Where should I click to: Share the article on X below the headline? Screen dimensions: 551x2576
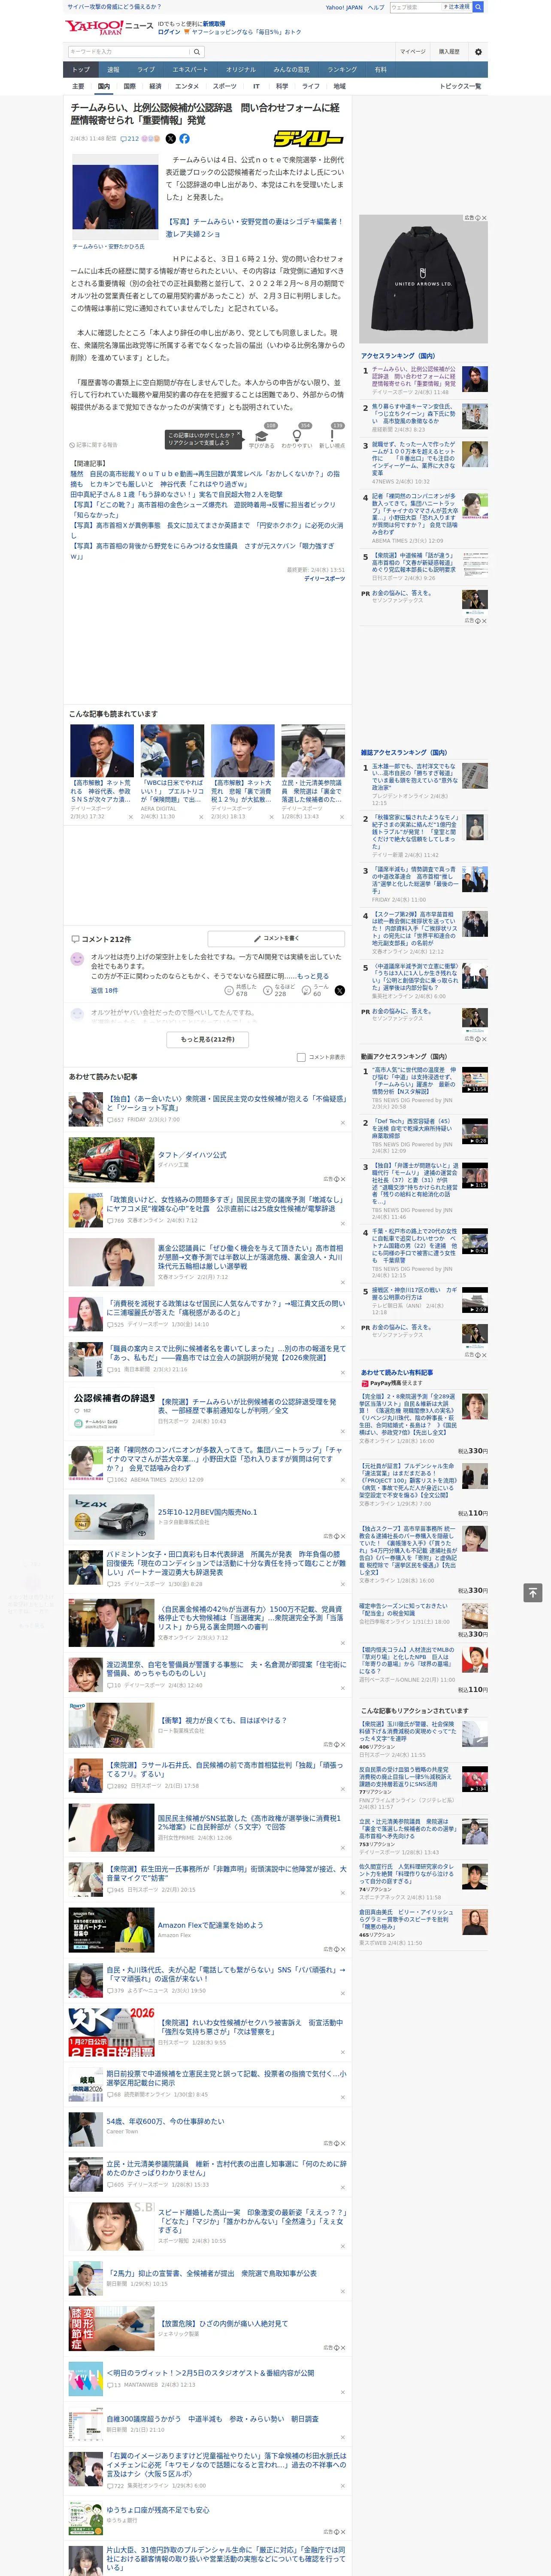pos(170,139)
